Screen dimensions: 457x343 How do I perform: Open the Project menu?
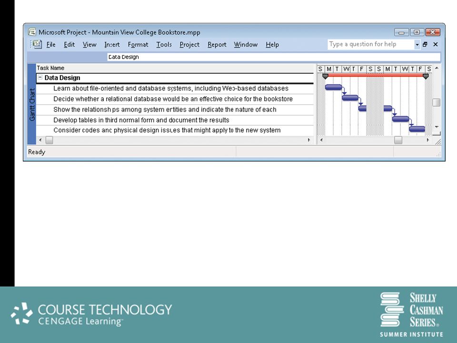point(189,45)
